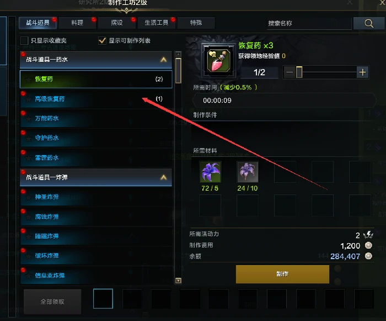Favorite 高级恢复药 with its star icon

point(29,99)
